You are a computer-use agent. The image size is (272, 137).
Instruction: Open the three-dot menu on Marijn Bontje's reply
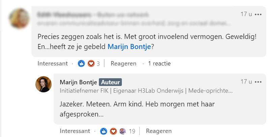(258, 82)
